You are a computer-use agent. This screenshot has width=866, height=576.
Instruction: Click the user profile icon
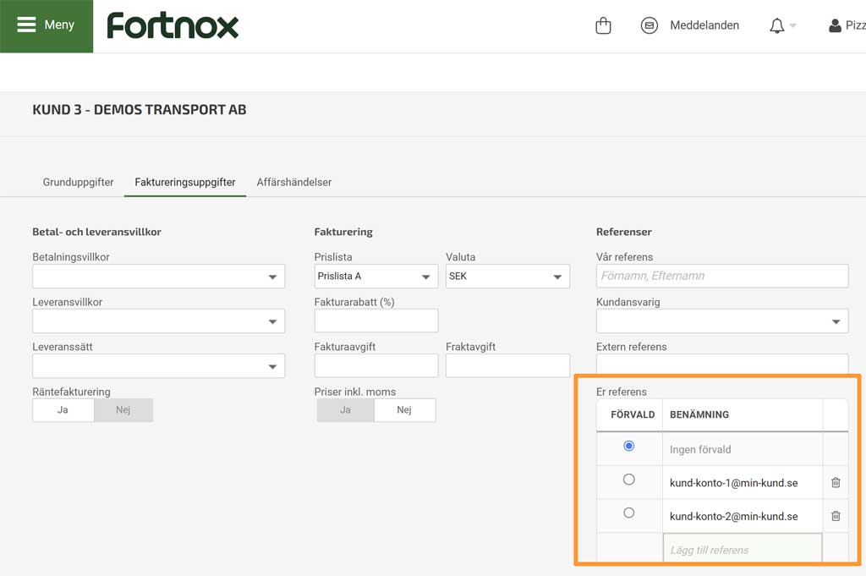pos(835,25)
